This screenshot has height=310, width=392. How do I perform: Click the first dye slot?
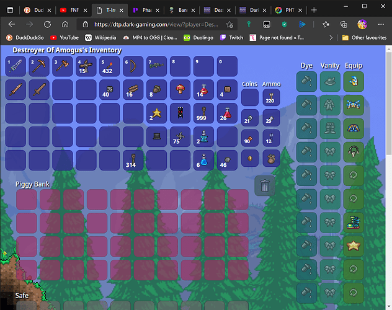point(306,82)
